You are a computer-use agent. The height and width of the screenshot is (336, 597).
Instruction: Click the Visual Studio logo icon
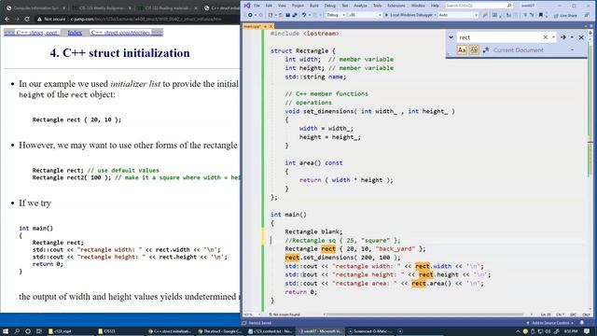tap(247, 6)
